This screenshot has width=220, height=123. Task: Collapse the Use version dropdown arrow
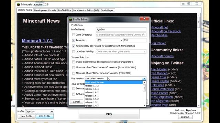(x=144, y=79)
